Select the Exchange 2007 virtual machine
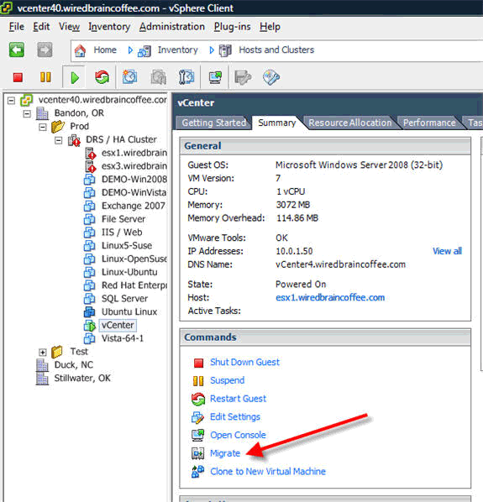 point(134,207)
